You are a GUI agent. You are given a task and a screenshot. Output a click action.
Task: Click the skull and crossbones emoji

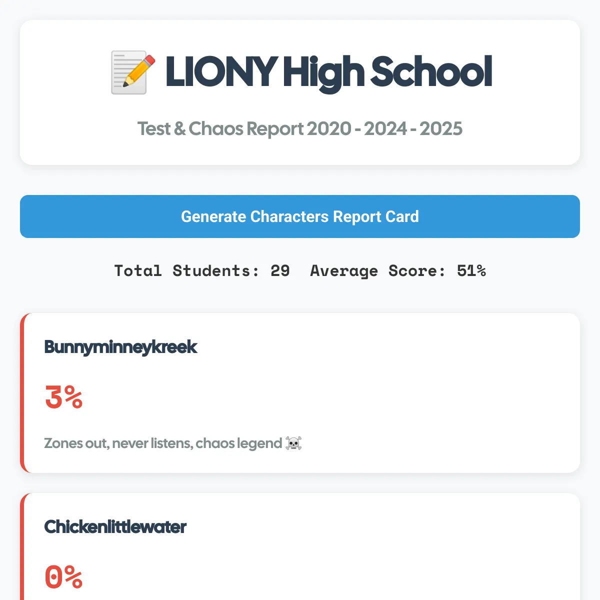[x=293, y=443]
